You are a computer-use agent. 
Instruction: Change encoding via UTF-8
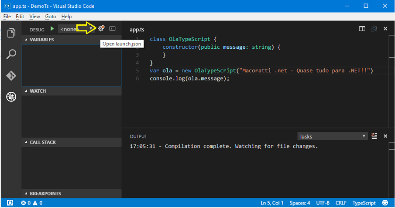tap(323, 203)
